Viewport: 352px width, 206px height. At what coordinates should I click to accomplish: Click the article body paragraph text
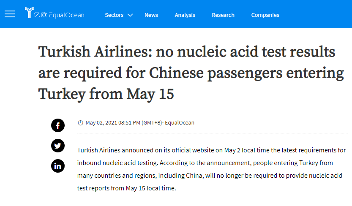[211, 169]
